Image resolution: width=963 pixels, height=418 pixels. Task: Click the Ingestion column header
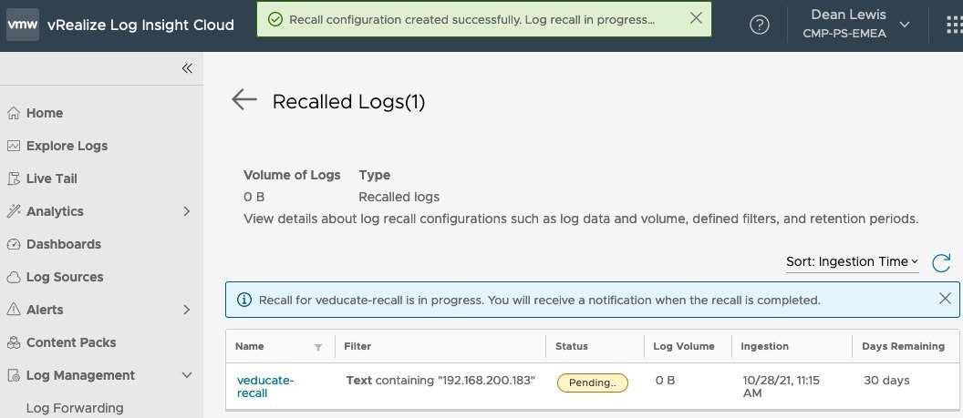[764, 346]
